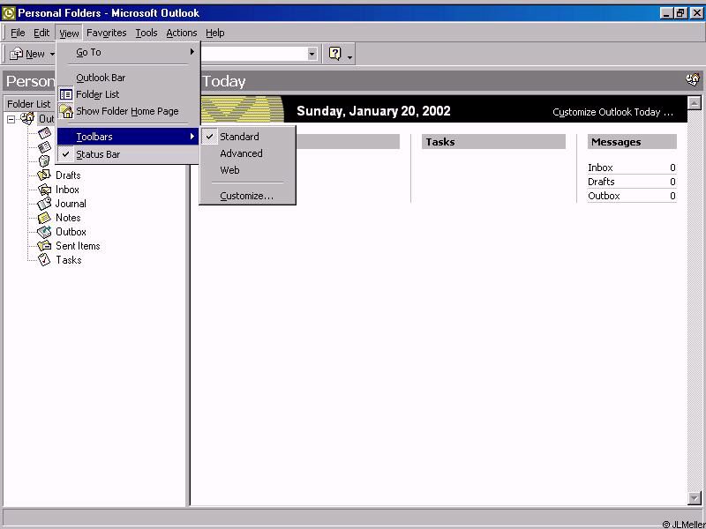The width and height of the screenshot is (706, 529).
Task: Open the Edit menu
Action: point(41,33)
